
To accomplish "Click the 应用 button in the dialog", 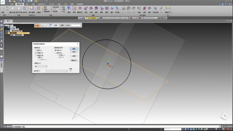I will pyautogui.click(x=74, y=56).
